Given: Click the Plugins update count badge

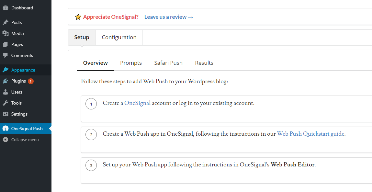Looking at the screenshot, I should (x=31, y=81).
